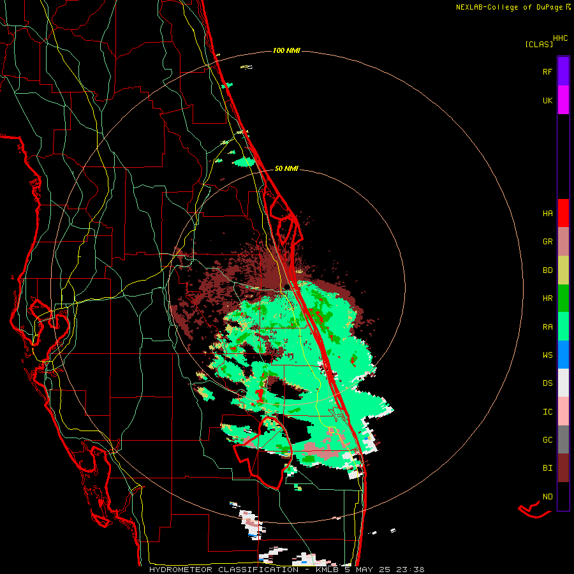Click the 100 NMI range ring label

click(286, 50)
